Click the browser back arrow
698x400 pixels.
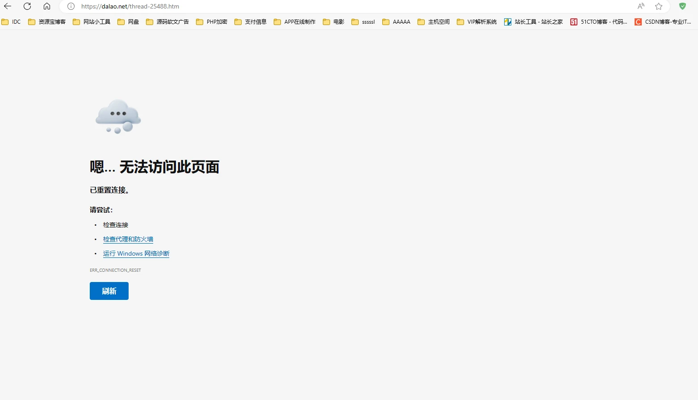[x=8, y=6]
